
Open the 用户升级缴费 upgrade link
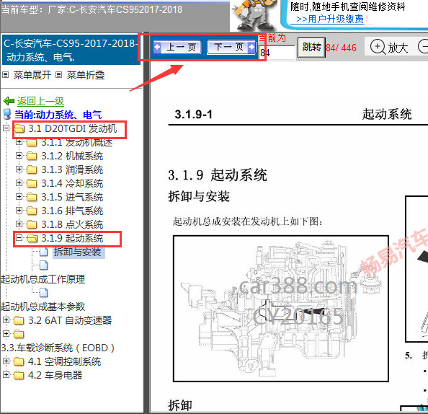330,19
